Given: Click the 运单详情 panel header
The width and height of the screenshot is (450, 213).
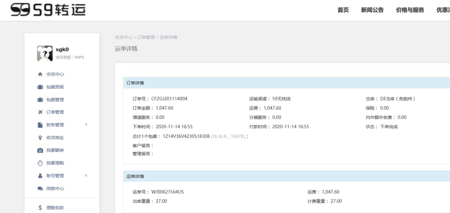Looking at the screenshot, I should click(286, 176).
